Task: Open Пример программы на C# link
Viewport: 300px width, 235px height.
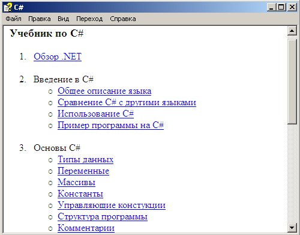Action: click(x=110, y=126)
